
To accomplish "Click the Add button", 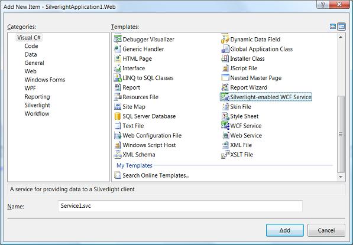I will [x=285, y=230].
